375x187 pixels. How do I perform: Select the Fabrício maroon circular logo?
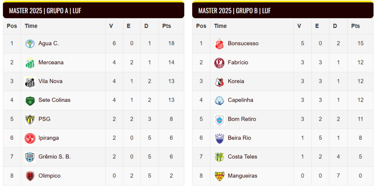tap(219, 63)
